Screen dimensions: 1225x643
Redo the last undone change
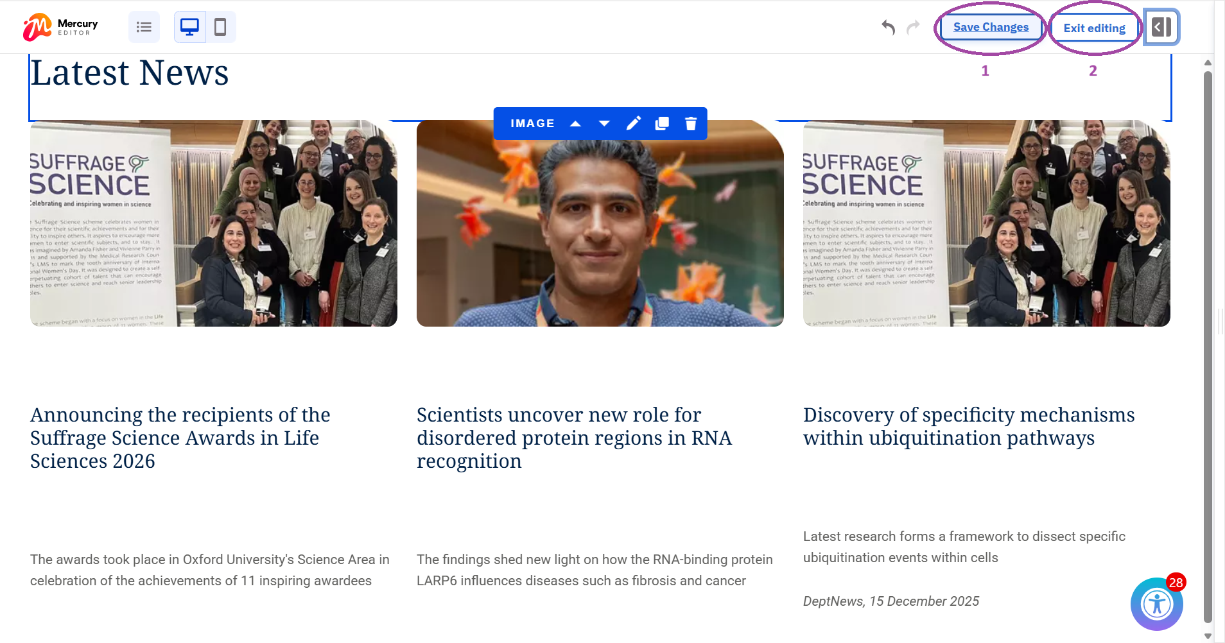point(913,27)
